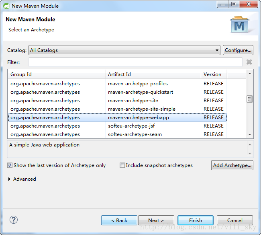The height and width of the screenshot is (235, 261).
Task: Click the archetype list scroll up arrow
Action: point(250,73)
